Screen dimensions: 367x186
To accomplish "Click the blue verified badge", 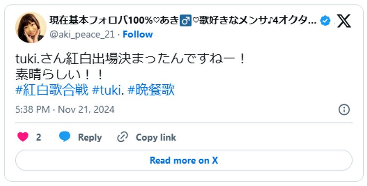I will coord(326,20).
